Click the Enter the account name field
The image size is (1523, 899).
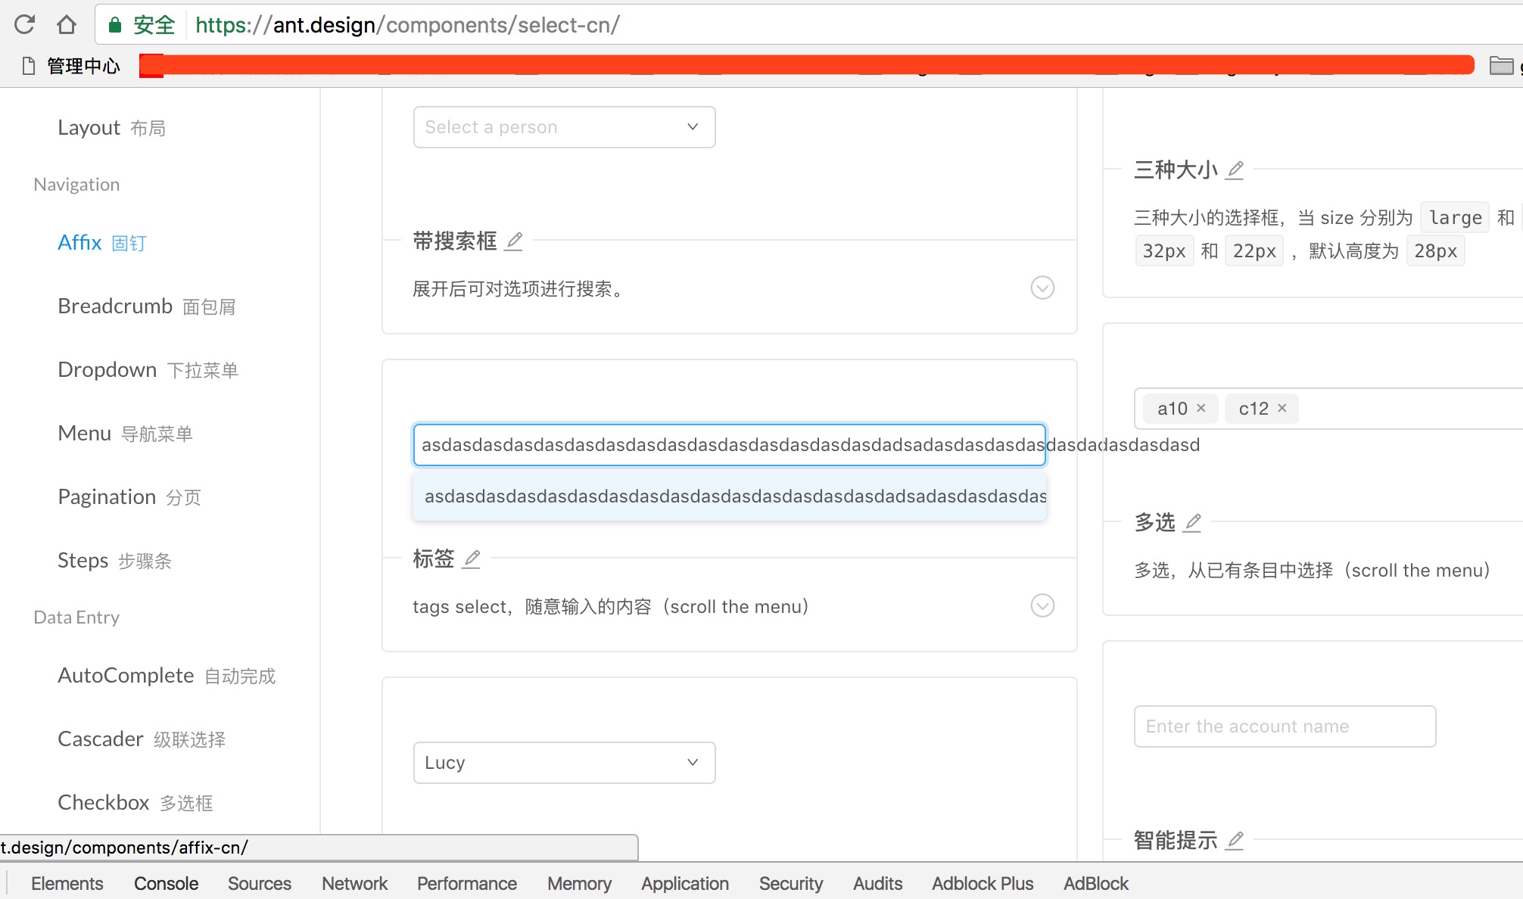pyautogui.click(x=1285, y=726)
